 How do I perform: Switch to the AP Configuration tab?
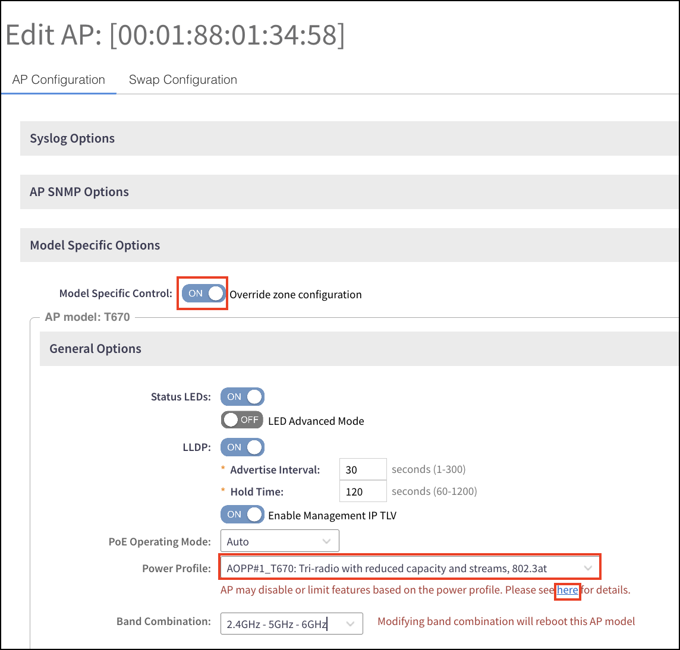tap(58, 80)
